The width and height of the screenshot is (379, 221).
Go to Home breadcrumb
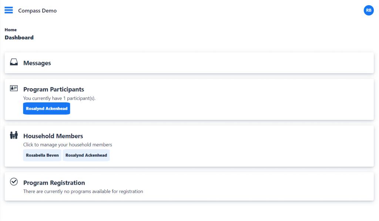tap(11, 30)
